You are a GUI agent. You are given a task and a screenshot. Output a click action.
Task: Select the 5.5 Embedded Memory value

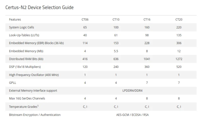116,51
